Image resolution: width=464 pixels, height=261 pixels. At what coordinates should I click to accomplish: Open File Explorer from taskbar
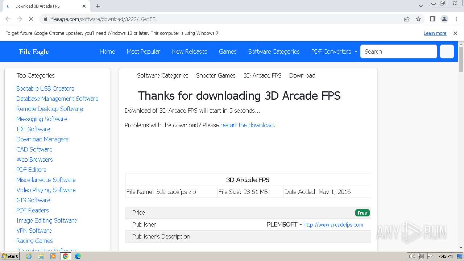coord(41,256)
